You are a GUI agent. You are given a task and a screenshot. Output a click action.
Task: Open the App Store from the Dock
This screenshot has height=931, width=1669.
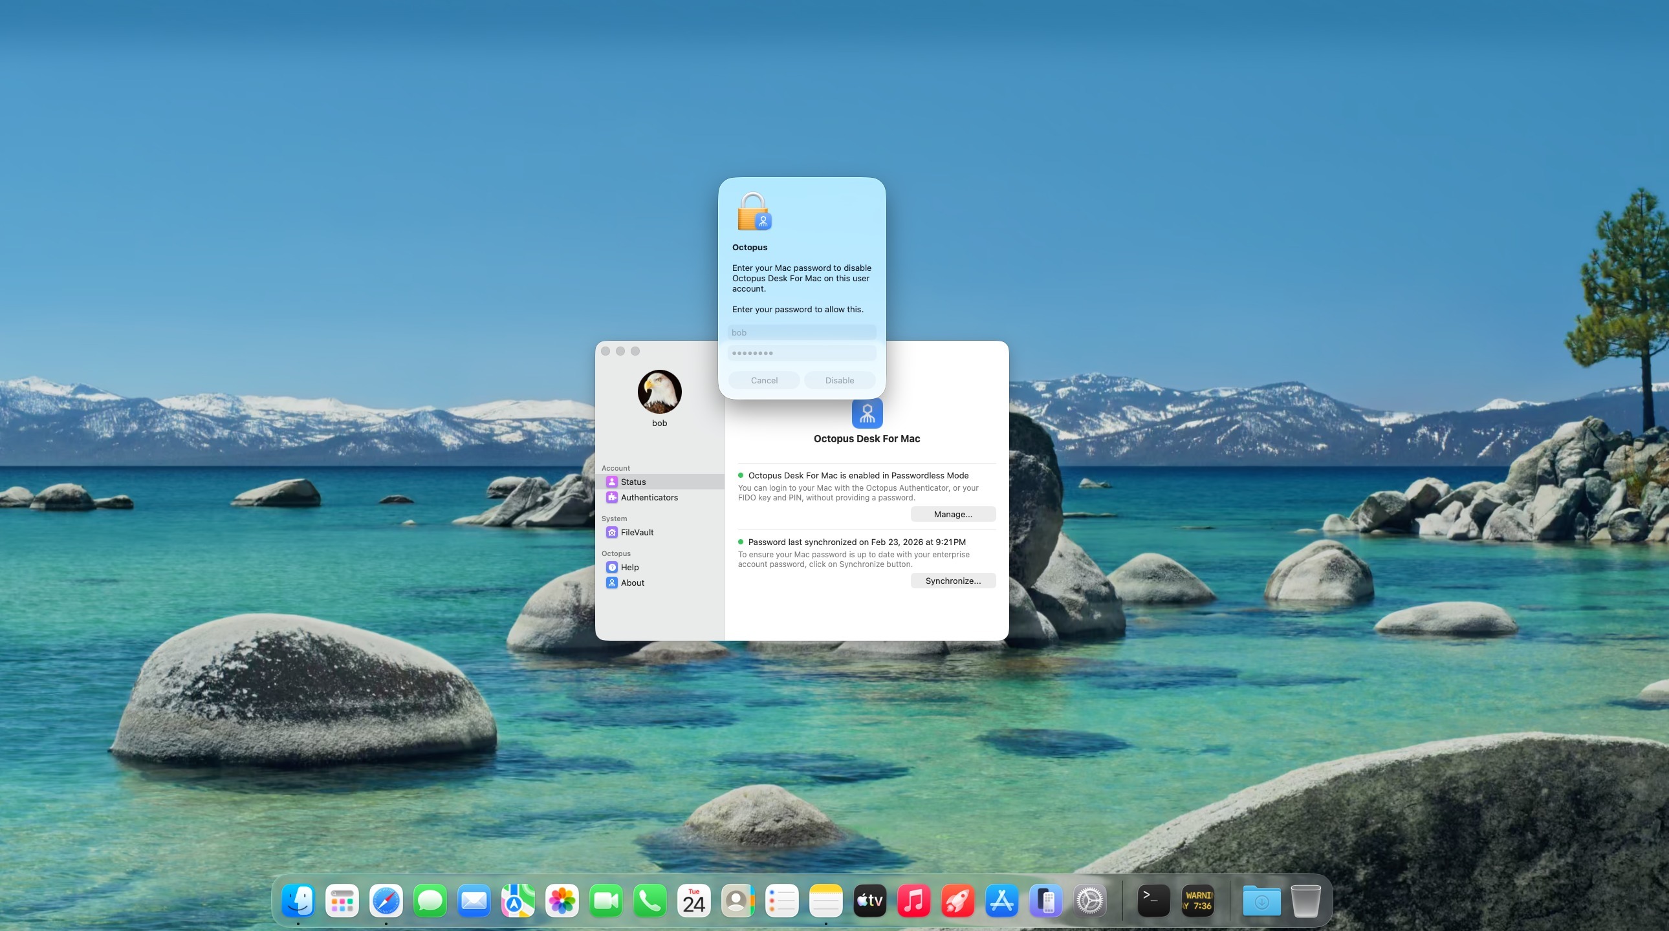(x=1002, y=901)
